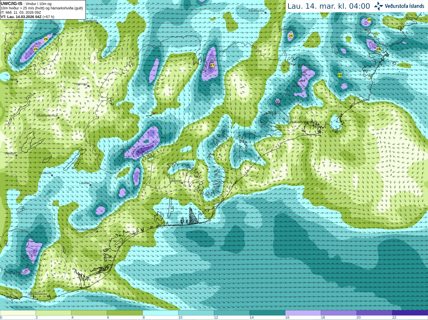Click the Laufbali station label
428x320 pixels.
pos(84,183)
